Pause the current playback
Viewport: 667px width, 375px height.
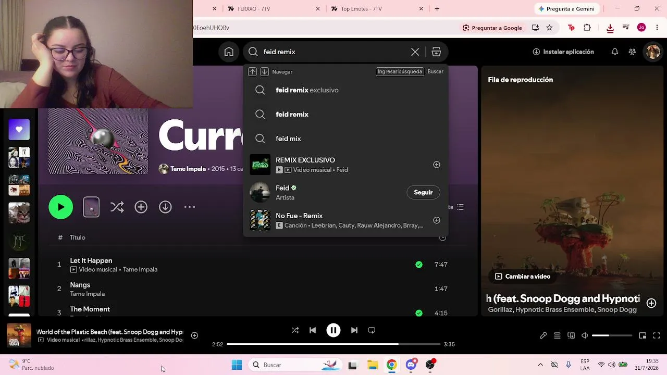[333, 330]
